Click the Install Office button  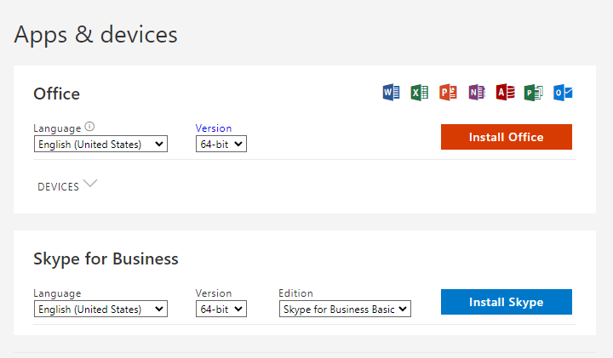[x=507, y=137]
